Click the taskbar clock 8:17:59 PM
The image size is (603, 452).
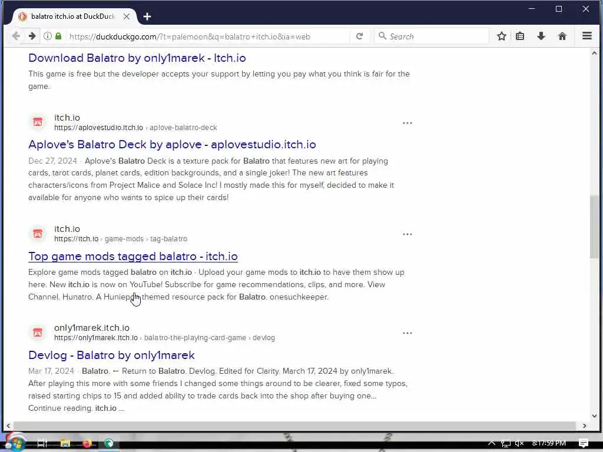(549, 443)
